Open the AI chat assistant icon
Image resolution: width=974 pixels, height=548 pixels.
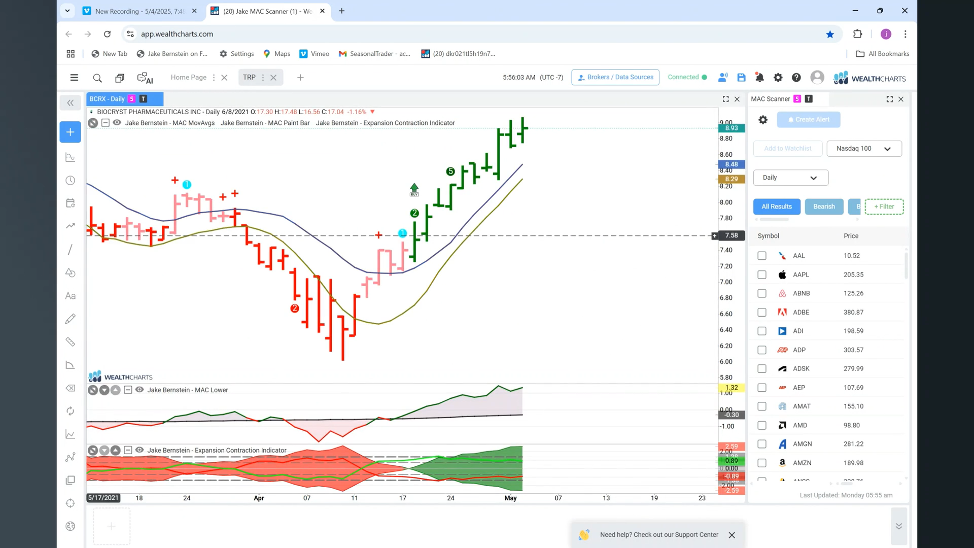145,78
